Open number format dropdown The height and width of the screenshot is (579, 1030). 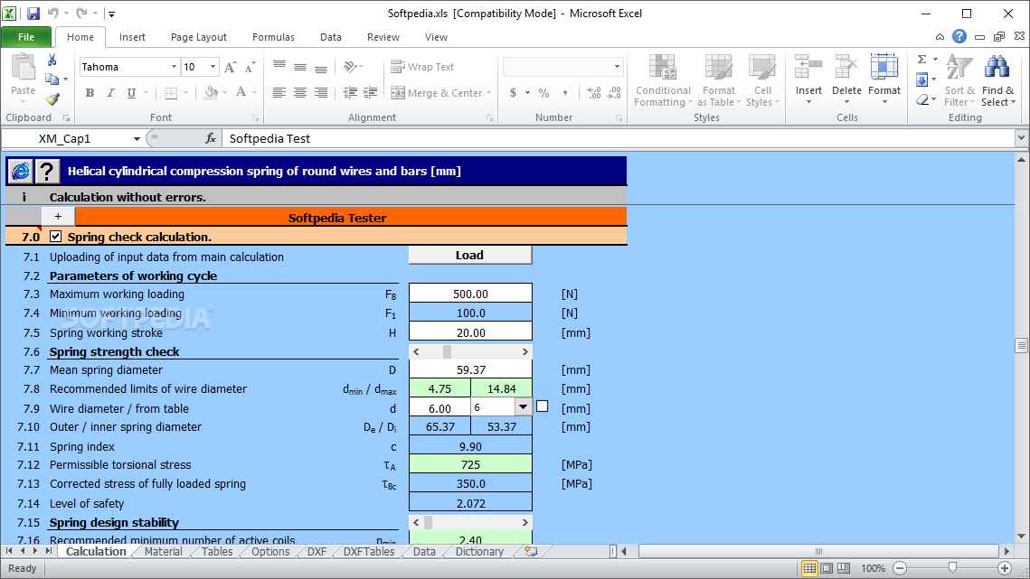click(x=617, y=67)
